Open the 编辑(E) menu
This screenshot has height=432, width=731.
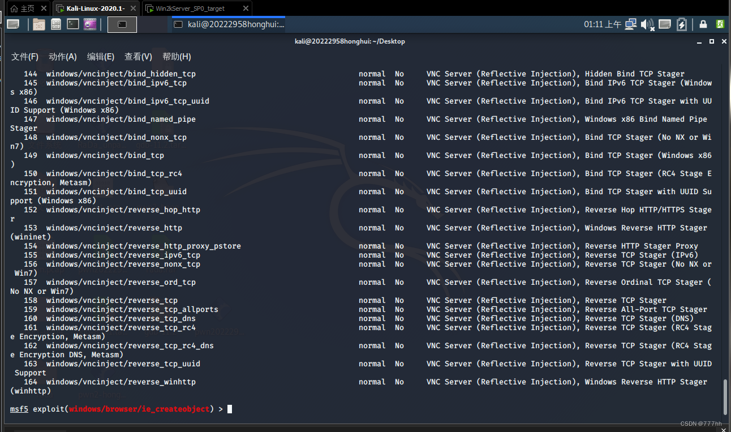pos(101,57)
